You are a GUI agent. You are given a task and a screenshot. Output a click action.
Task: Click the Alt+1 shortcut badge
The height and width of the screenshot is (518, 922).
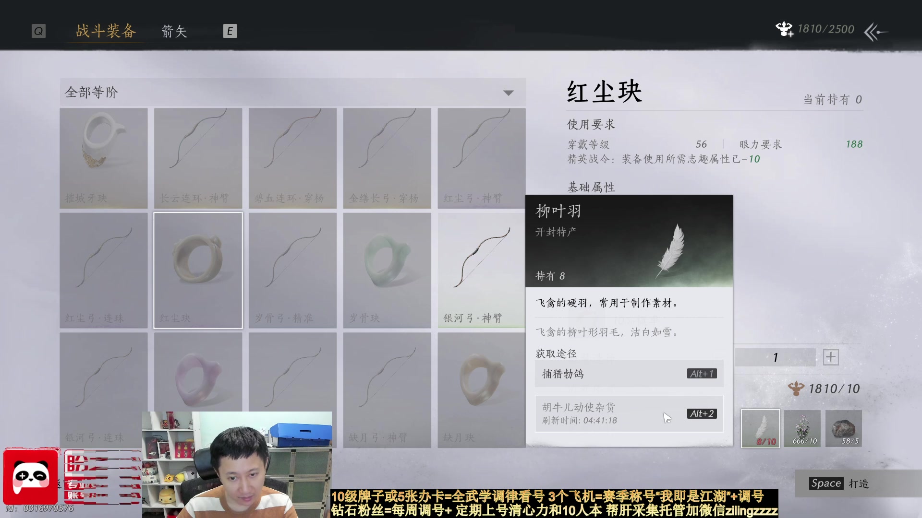click(x=702, y=374)
